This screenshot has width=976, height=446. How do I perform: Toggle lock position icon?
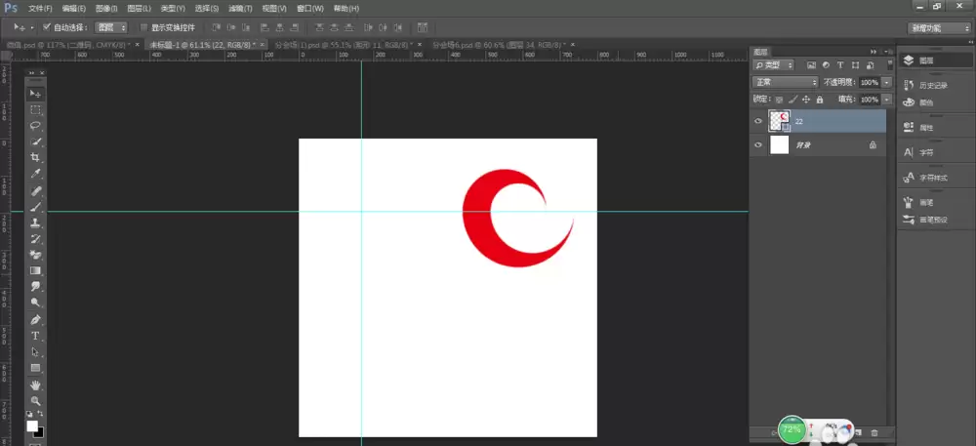click(806, 100)
